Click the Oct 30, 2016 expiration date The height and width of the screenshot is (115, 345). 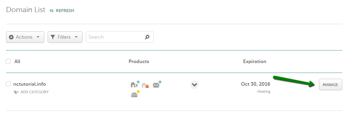pyautogui.click(x=255, y=84)
